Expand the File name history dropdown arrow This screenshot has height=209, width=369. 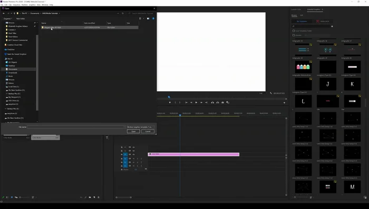124,127
